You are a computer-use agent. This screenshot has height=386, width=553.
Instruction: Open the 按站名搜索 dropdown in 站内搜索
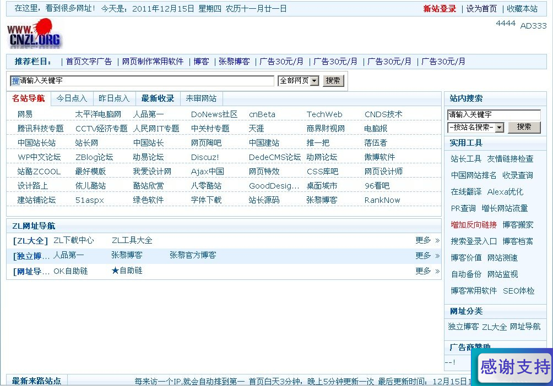(476, 127)
